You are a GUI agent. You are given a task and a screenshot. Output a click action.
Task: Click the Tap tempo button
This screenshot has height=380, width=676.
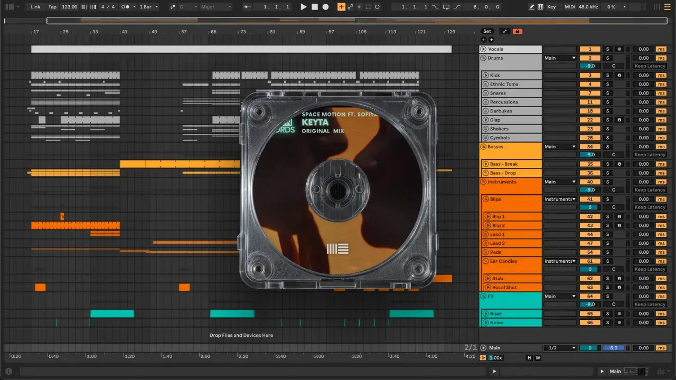[x=52, y=7]
